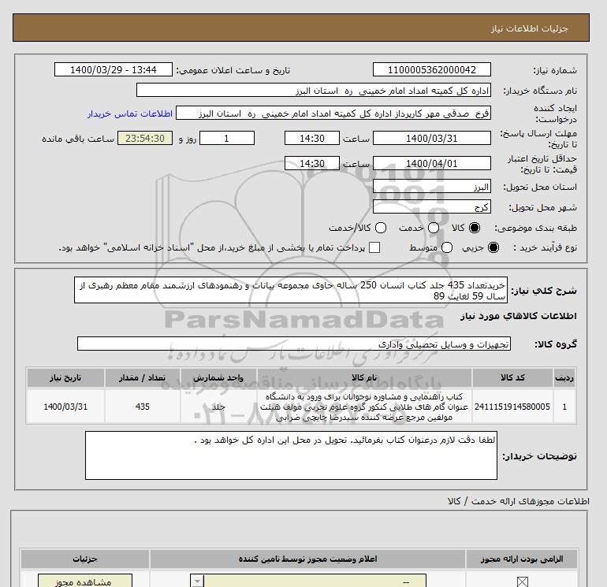Click price validity time 14:30 field
607x587 pixels.
click(312, 163)
